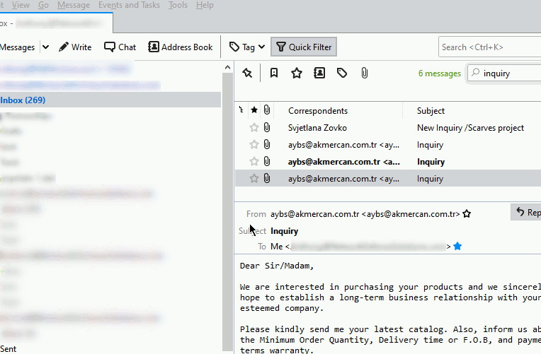Image resolution: width=541 pixels, height=354 pixels.
Task: Open the Address Book
Action: pyautogui.click(x=181, y=47)
